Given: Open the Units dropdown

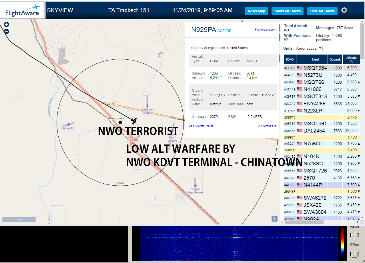Looking at the screenshot, I should [309, 48].
